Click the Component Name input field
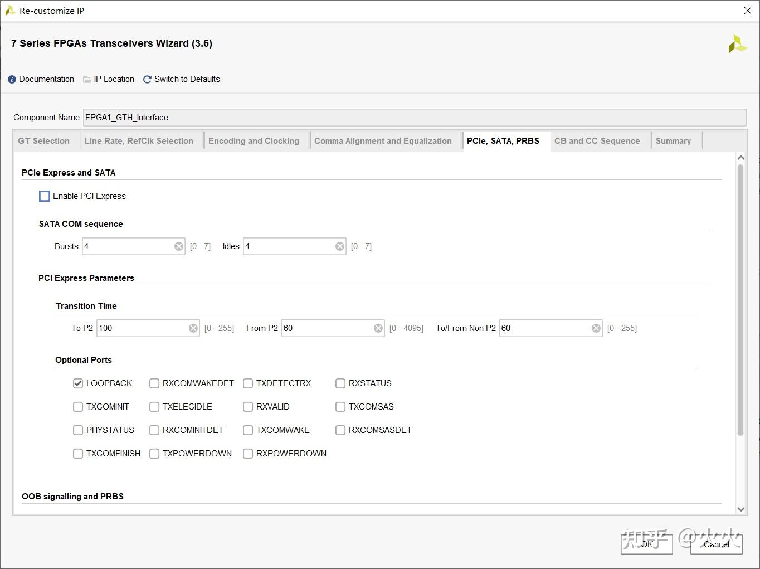This screenshot has height=569, width=760. 414,118
